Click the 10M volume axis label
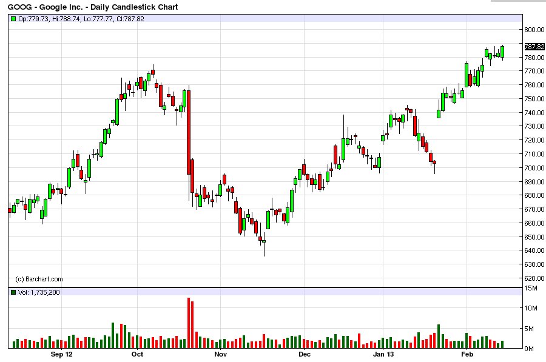Viewport: 546px width, 362px height. point(531,308)
